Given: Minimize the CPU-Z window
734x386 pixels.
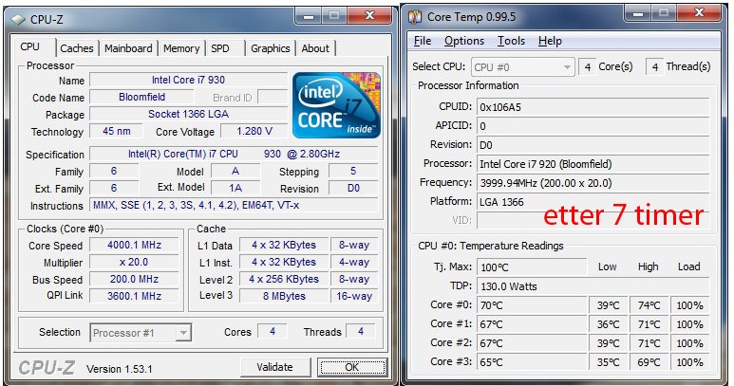Looking at the screenshot, I should click(309, 16).
